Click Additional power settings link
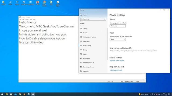172x96 pixels. (117, 61)
